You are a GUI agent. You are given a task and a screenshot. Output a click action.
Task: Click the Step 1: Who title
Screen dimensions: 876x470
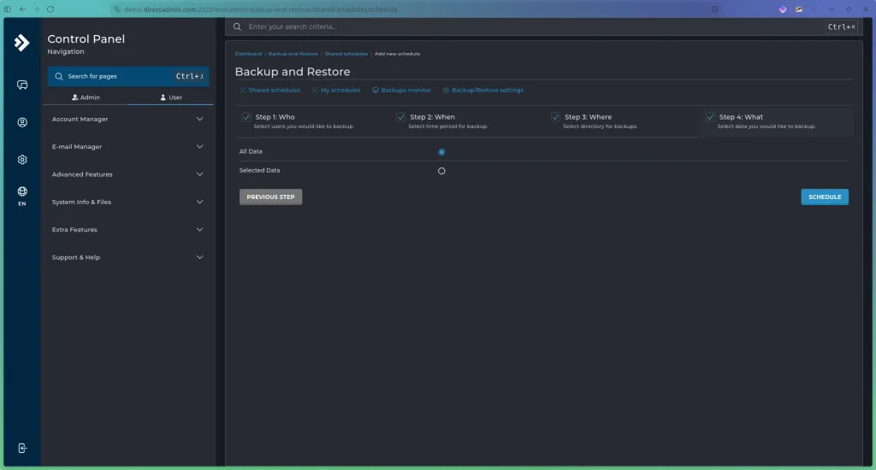click(275, 117)
